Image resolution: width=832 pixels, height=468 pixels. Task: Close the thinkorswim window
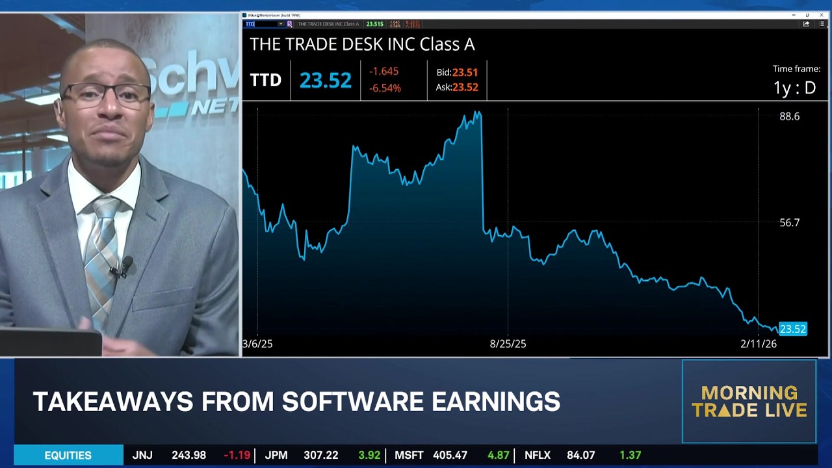822,15
